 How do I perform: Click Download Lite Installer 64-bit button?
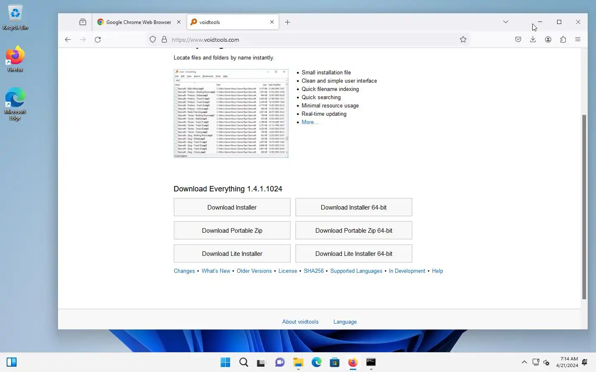(354, 254)
